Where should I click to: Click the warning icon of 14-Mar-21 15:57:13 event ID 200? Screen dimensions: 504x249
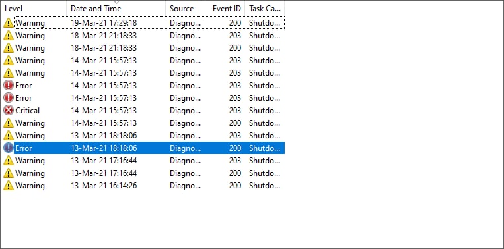click(x=9, y=123)
